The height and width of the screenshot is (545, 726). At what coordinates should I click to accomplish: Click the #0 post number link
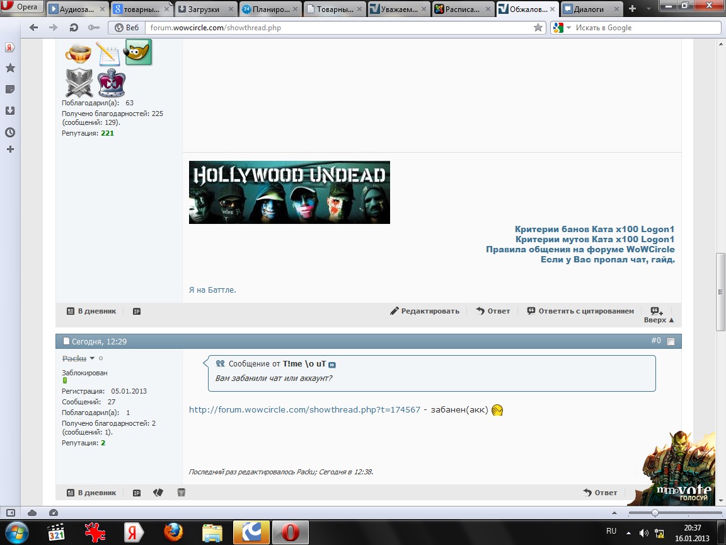pyautogui.click(x=656, y=341)
